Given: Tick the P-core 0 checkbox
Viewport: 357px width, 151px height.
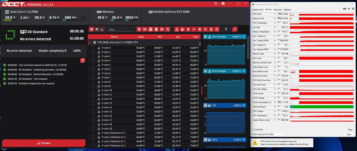Looking at the screenshot, I should coord(94,48).
